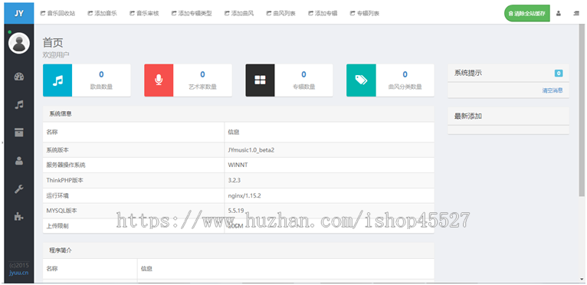Open 音乐审核 in the top menu
The height and width of the screenshot is (285, 587).
(144, 14)
